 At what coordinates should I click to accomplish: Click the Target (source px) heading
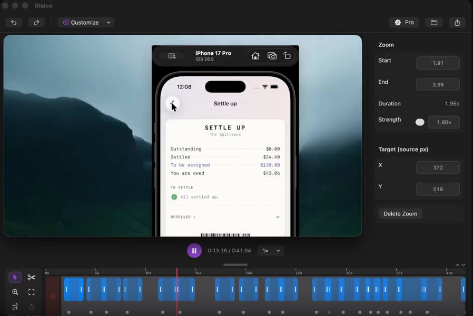coord(403,149)
